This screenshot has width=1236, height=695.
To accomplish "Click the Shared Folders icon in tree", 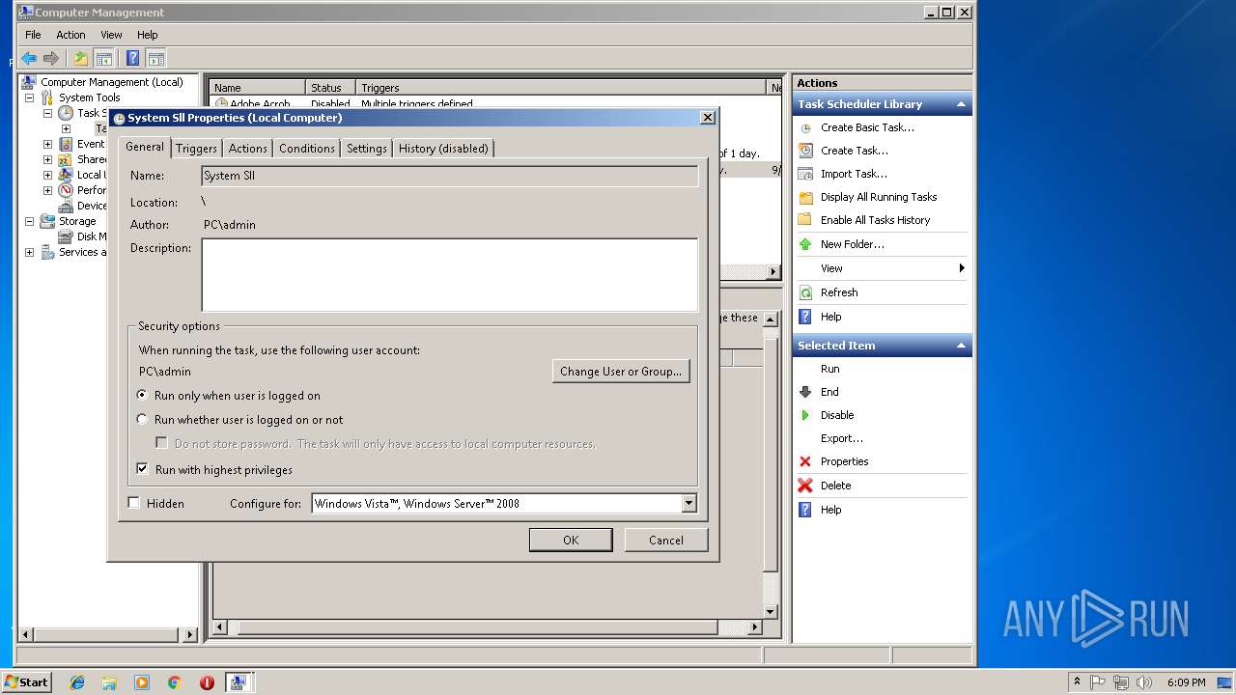I will pos(66,159).
